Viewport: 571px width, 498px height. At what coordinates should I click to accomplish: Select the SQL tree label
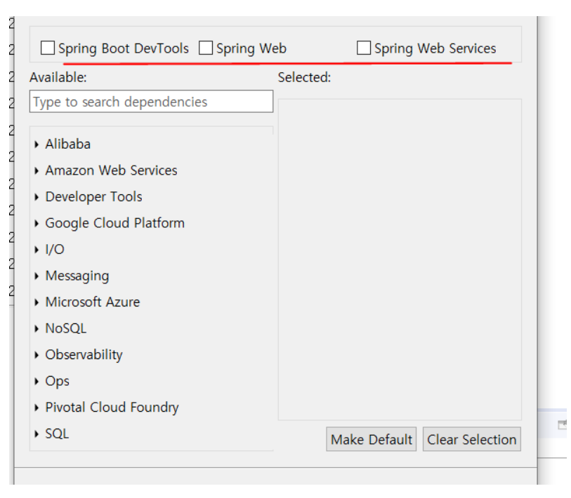pos(57,433)
